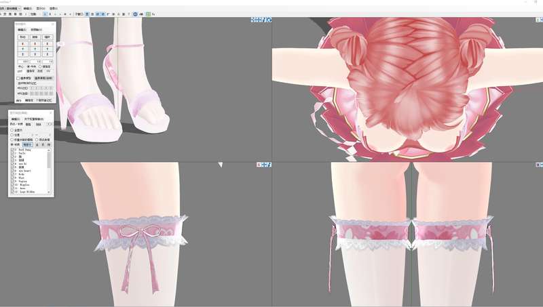Image resolution: width=543 pixels, height=307 pixels.
Task: Click the Fx icon in toolbar
Action: pyautogui.click(x=153, y=14)
